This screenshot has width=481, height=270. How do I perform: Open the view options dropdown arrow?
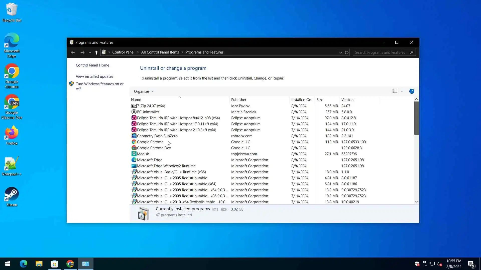click(402, 91)
